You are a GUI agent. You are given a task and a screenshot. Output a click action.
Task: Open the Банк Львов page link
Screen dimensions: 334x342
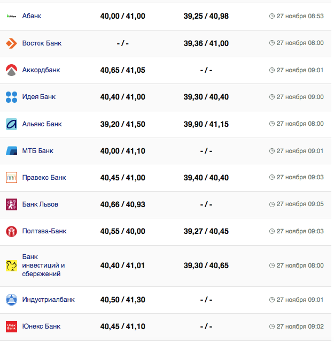coord(40,204)
